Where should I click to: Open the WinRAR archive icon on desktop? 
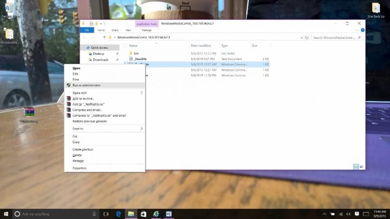point(29,114)
